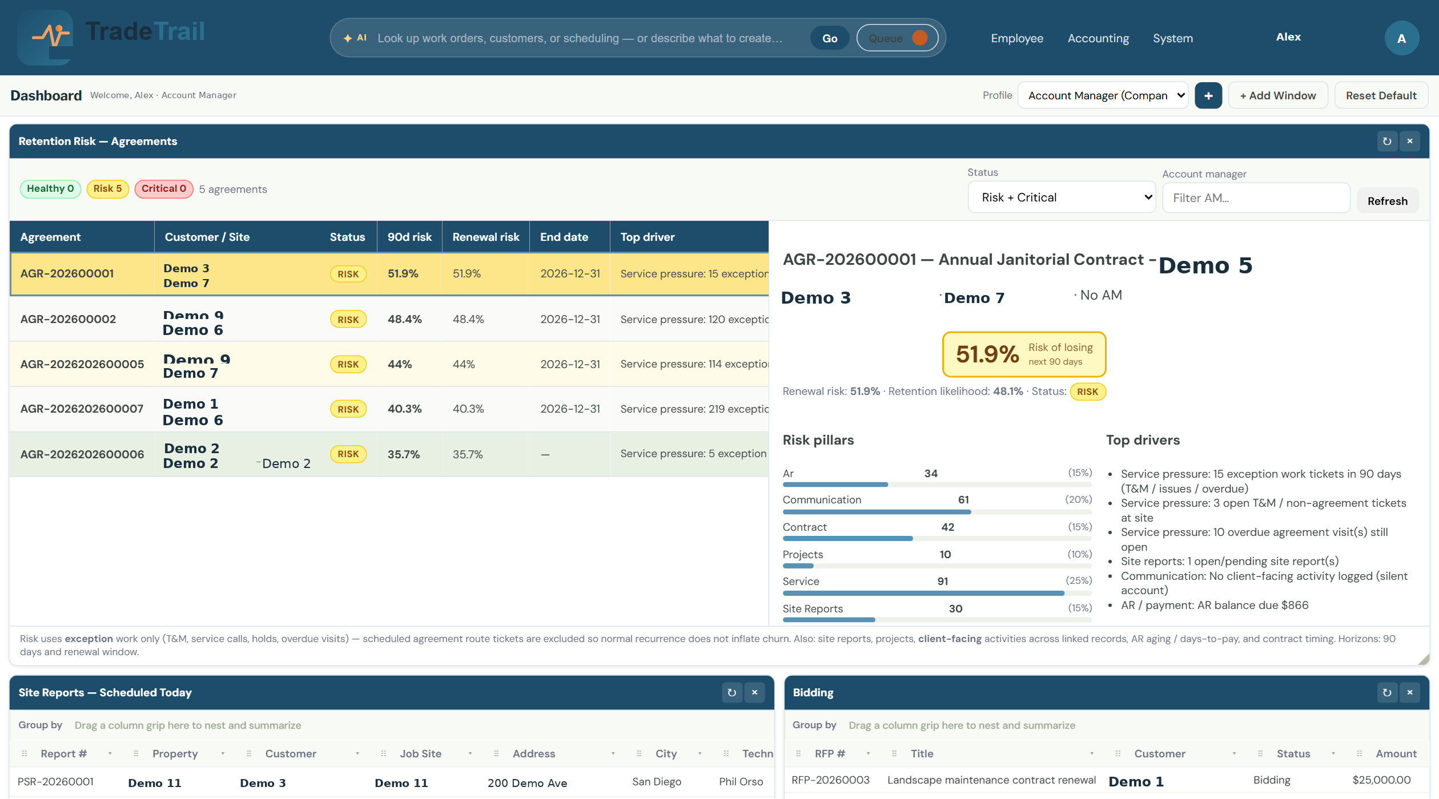Screen dimensions: 1439x799
Task: Click the Refresh button
Action: 1388,201
